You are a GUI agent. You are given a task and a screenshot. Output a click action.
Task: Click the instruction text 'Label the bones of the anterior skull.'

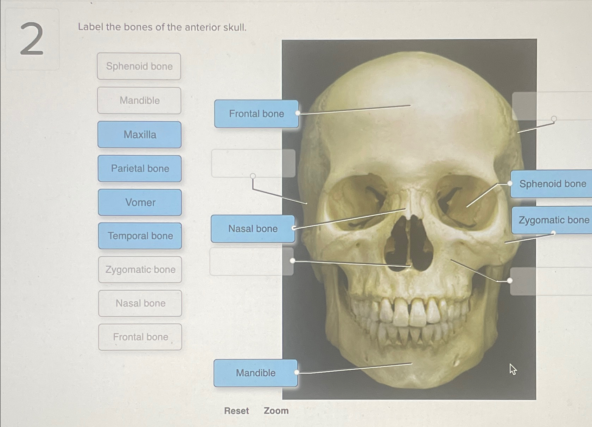click(162, 27)
